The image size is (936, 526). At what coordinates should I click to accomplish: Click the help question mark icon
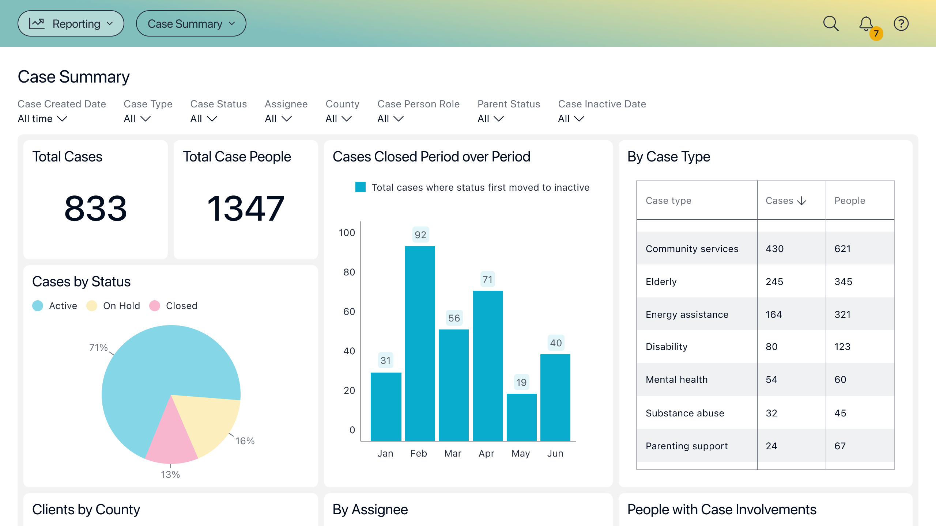point(901,24)
